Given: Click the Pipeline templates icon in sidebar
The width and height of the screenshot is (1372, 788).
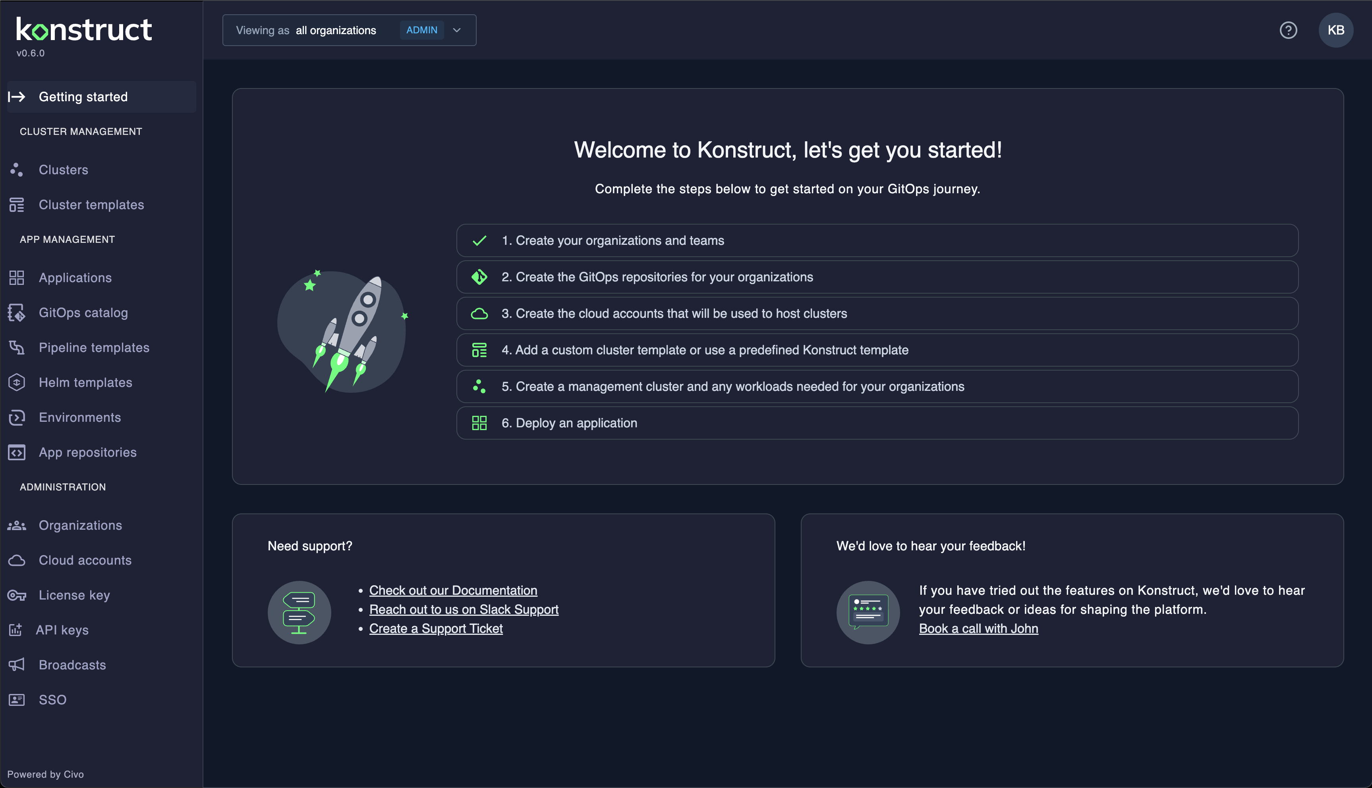Looking at the screenshot, I should 16,348.
